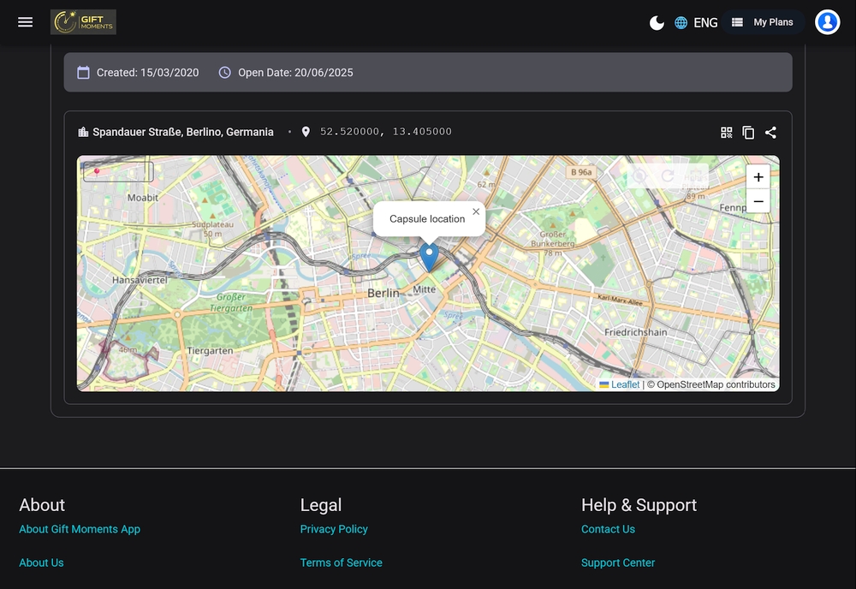The image size is (856, 589).
Task: Show the location QR code
Action: [727, 133]
